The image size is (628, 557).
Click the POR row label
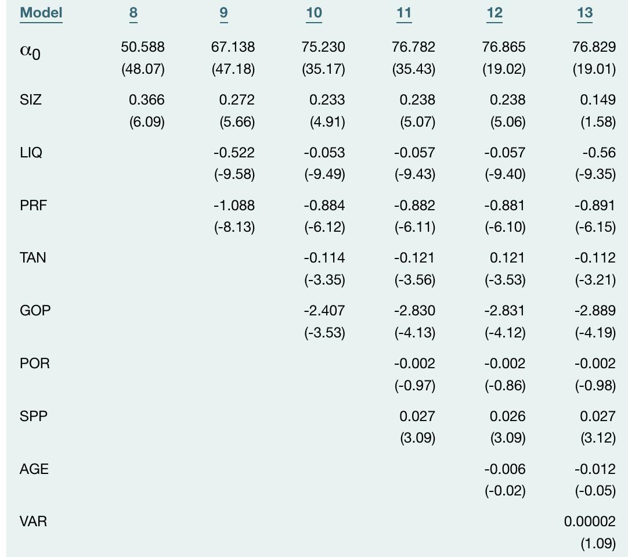click(x=34, y=364)
